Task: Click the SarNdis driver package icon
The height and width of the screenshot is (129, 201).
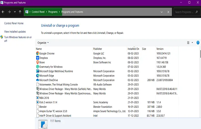Action: tap(37, 89)
